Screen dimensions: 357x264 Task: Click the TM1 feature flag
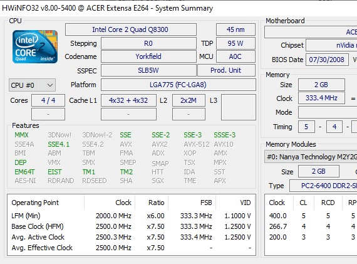pos(89,172)
